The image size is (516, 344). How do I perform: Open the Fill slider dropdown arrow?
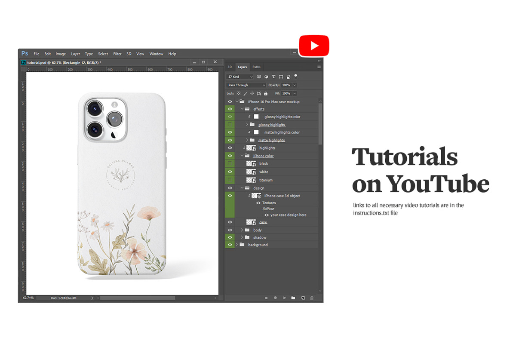tap(295, 93)
